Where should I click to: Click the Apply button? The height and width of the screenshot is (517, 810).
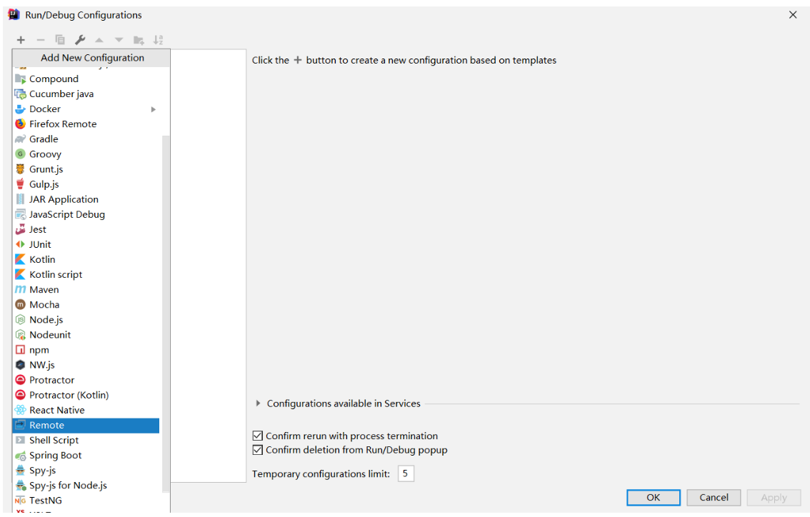pyautogui.click(x=774, y=498)
